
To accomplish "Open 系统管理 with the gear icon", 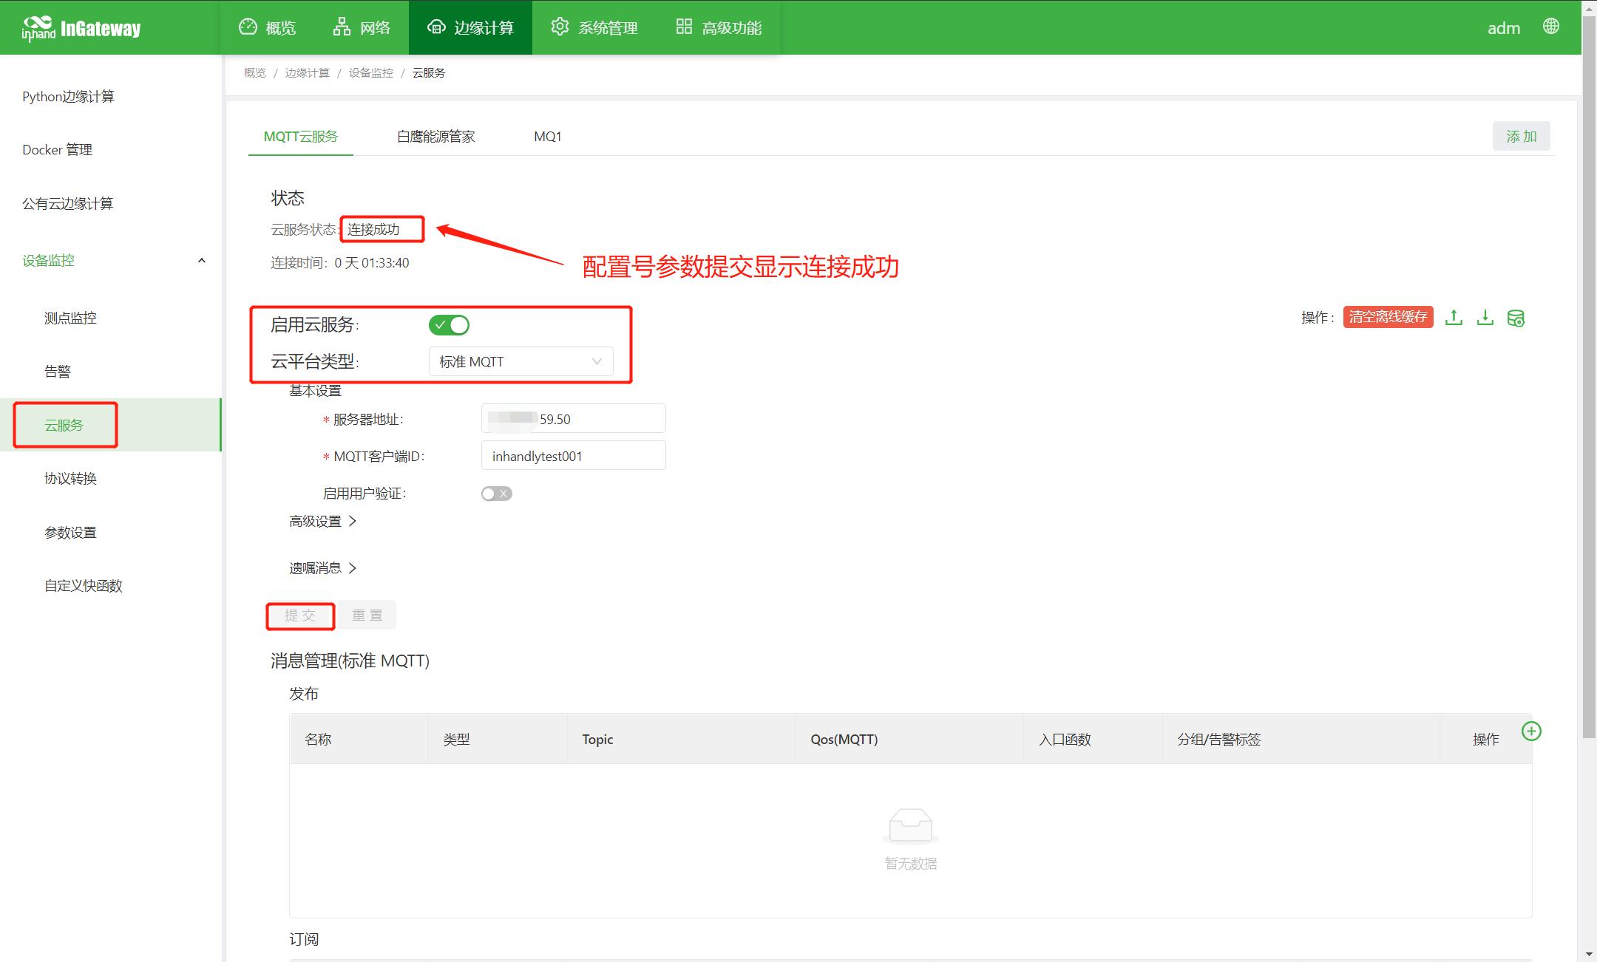I will click(x=594, y=27).
